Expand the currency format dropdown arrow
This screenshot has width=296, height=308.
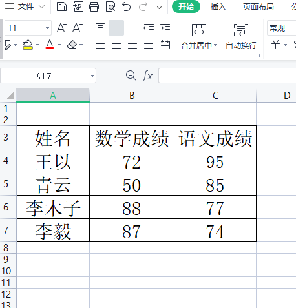click(285, 45)
